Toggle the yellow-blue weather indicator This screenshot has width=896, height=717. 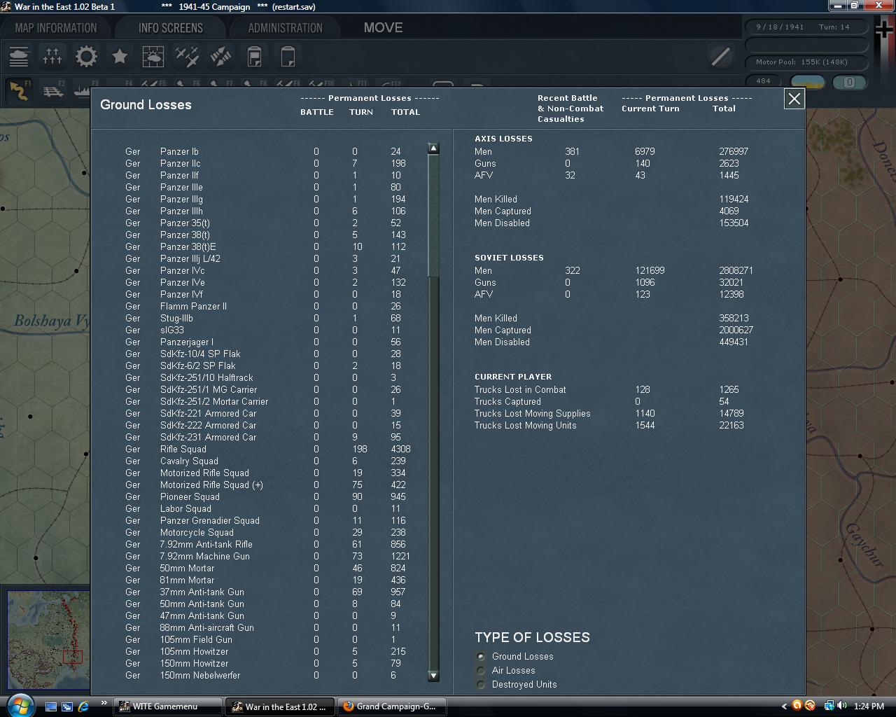pyautogui.click(x=808, y=82)
